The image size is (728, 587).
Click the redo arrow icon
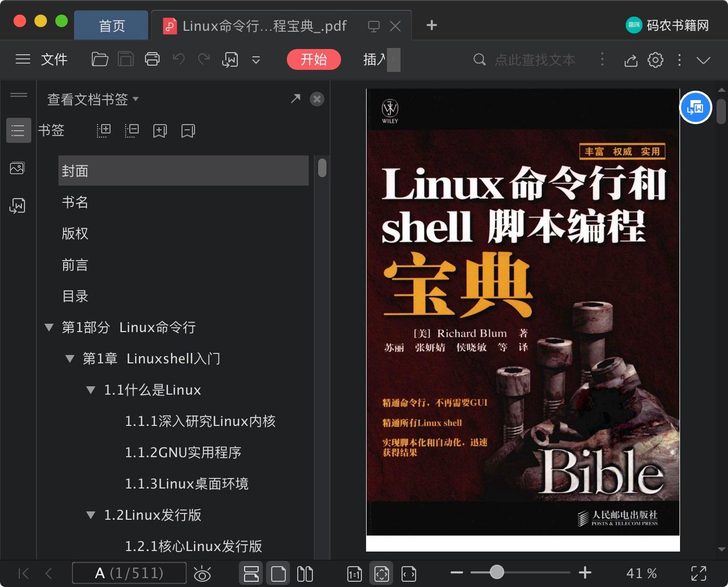point(204,59)
